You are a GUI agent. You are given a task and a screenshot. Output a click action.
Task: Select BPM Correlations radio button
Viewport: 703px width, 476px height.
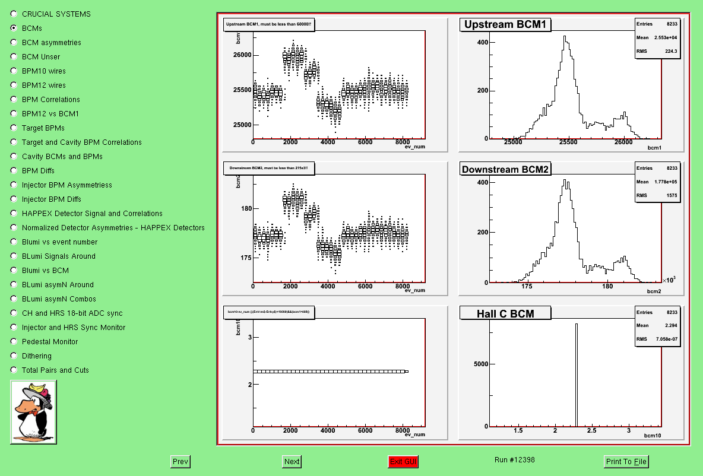[14, 100]
